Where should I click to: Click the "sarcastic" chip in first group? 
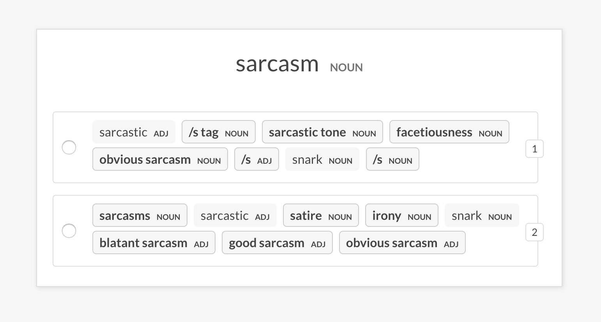coord(134,132)
